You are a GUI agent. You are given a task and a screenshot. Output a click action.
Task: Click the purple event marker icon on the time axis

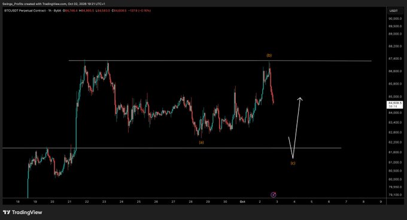point(274,195)
